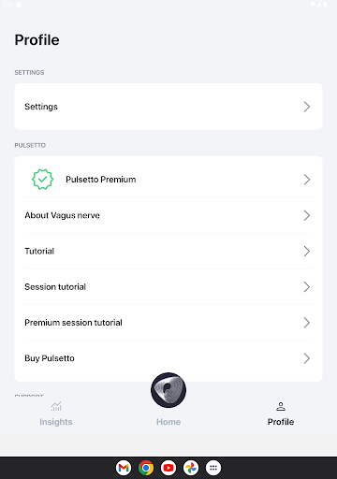The height and width of the screenshot is (479, 337).
Task: Launch Chrome from the taskbar
Action: (x=146, y=468)
